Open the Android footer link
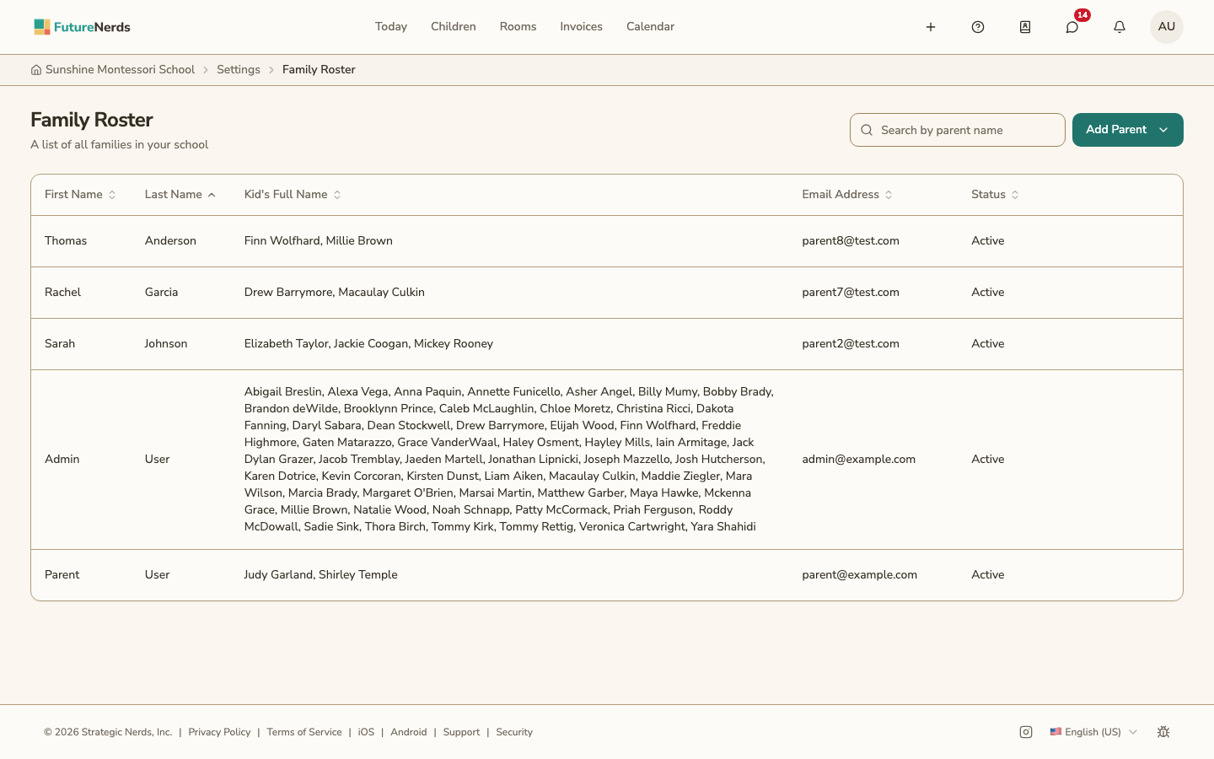 pos(409,732)
